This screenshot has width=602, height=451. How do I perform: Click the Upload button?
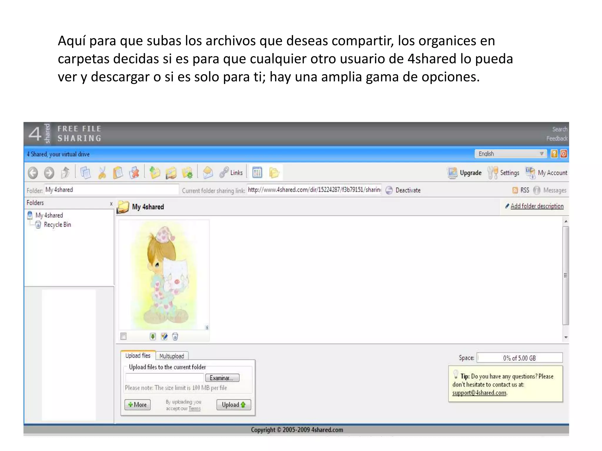[x=234, y=405]
